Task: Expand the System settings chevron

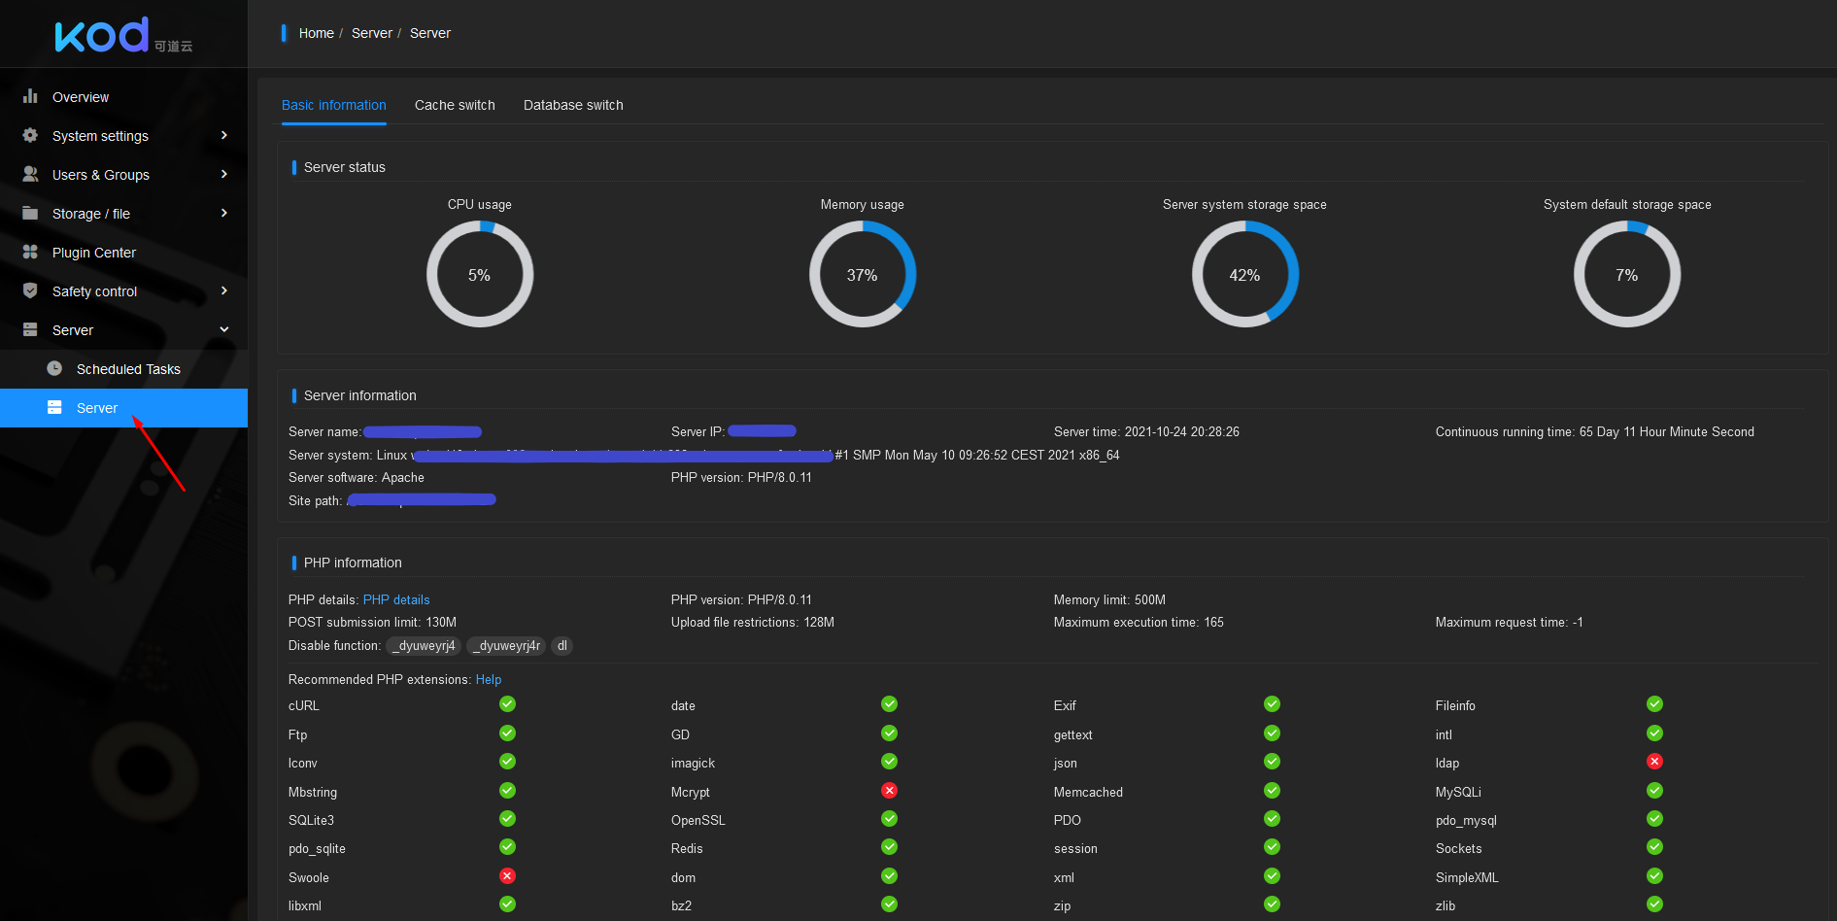Action: [224, 135]
